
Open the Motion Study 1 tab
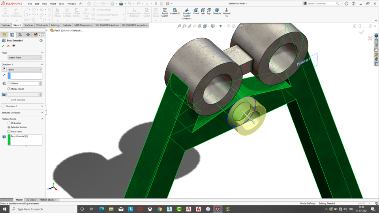[x=47, y=200]
